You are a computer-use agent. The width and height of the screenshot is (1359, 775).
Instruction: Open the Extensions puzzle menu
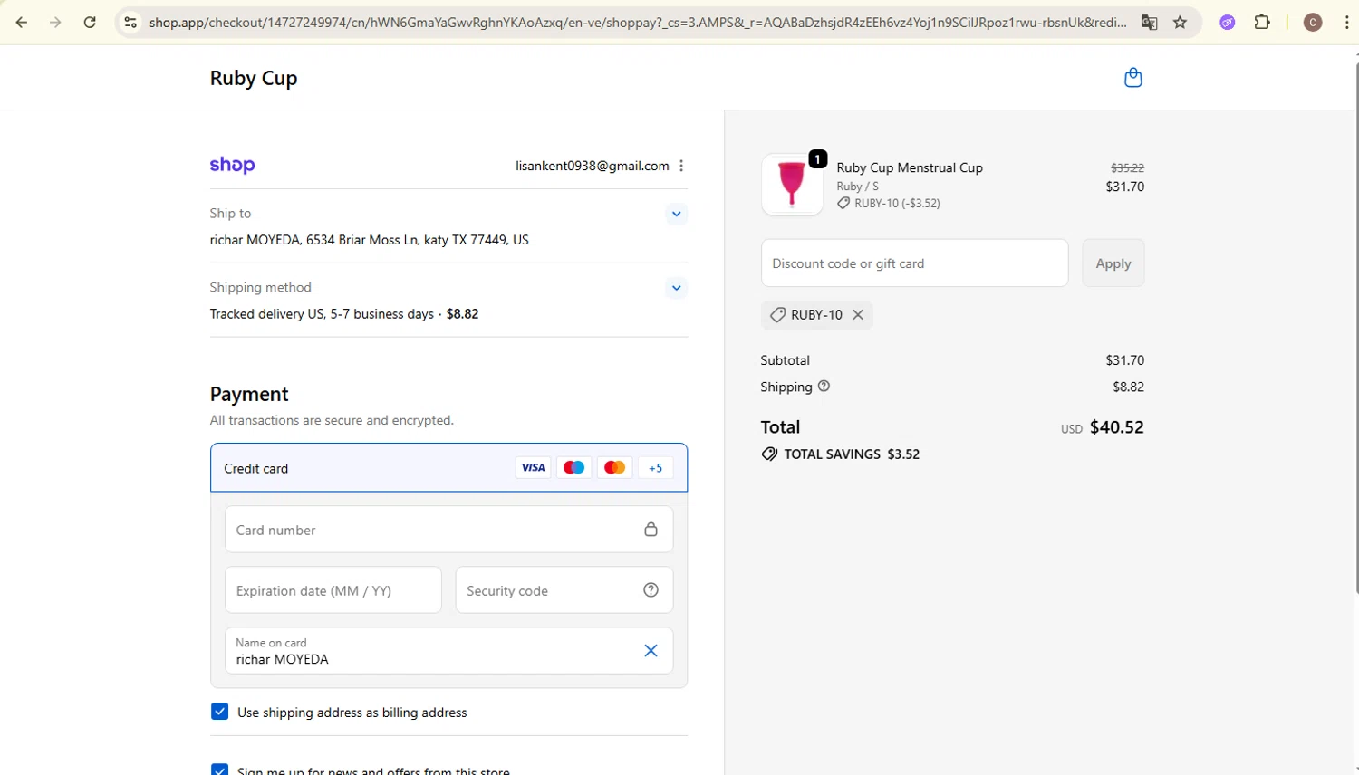click(x=1262, y=23)
